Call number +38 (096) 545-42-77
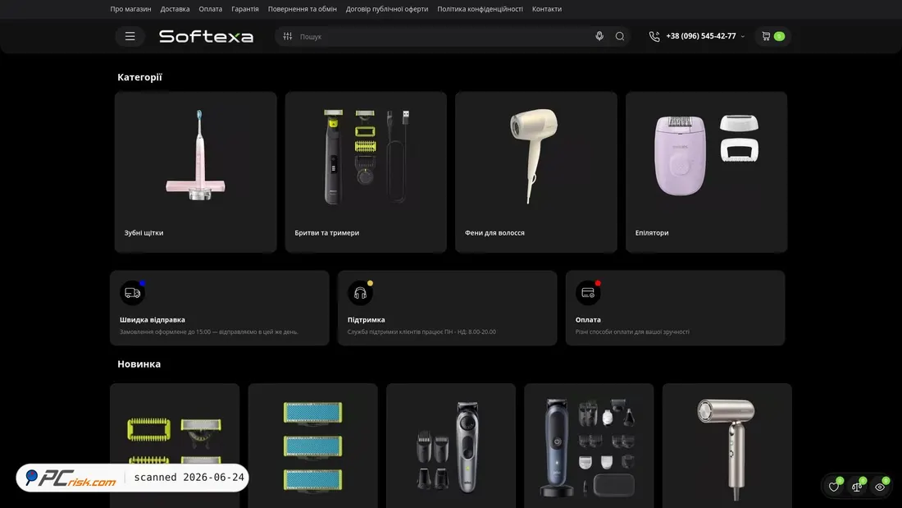Image resolution: width=902 pixels, height=508 pixels. tap(700, 36)
